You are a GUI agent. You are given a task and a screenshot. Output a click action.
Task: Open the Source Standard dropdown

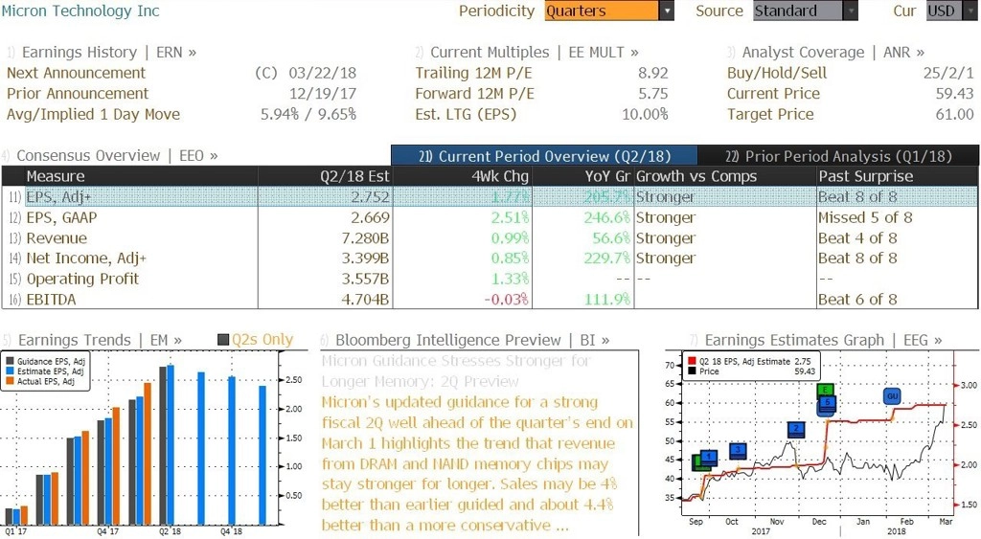(805, 11)
